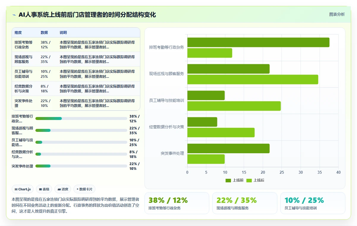Click the light 上线后 bar for 排班考勤等行政杂务
This screenshot has width=357, height=226.
[x=210, y=53]
